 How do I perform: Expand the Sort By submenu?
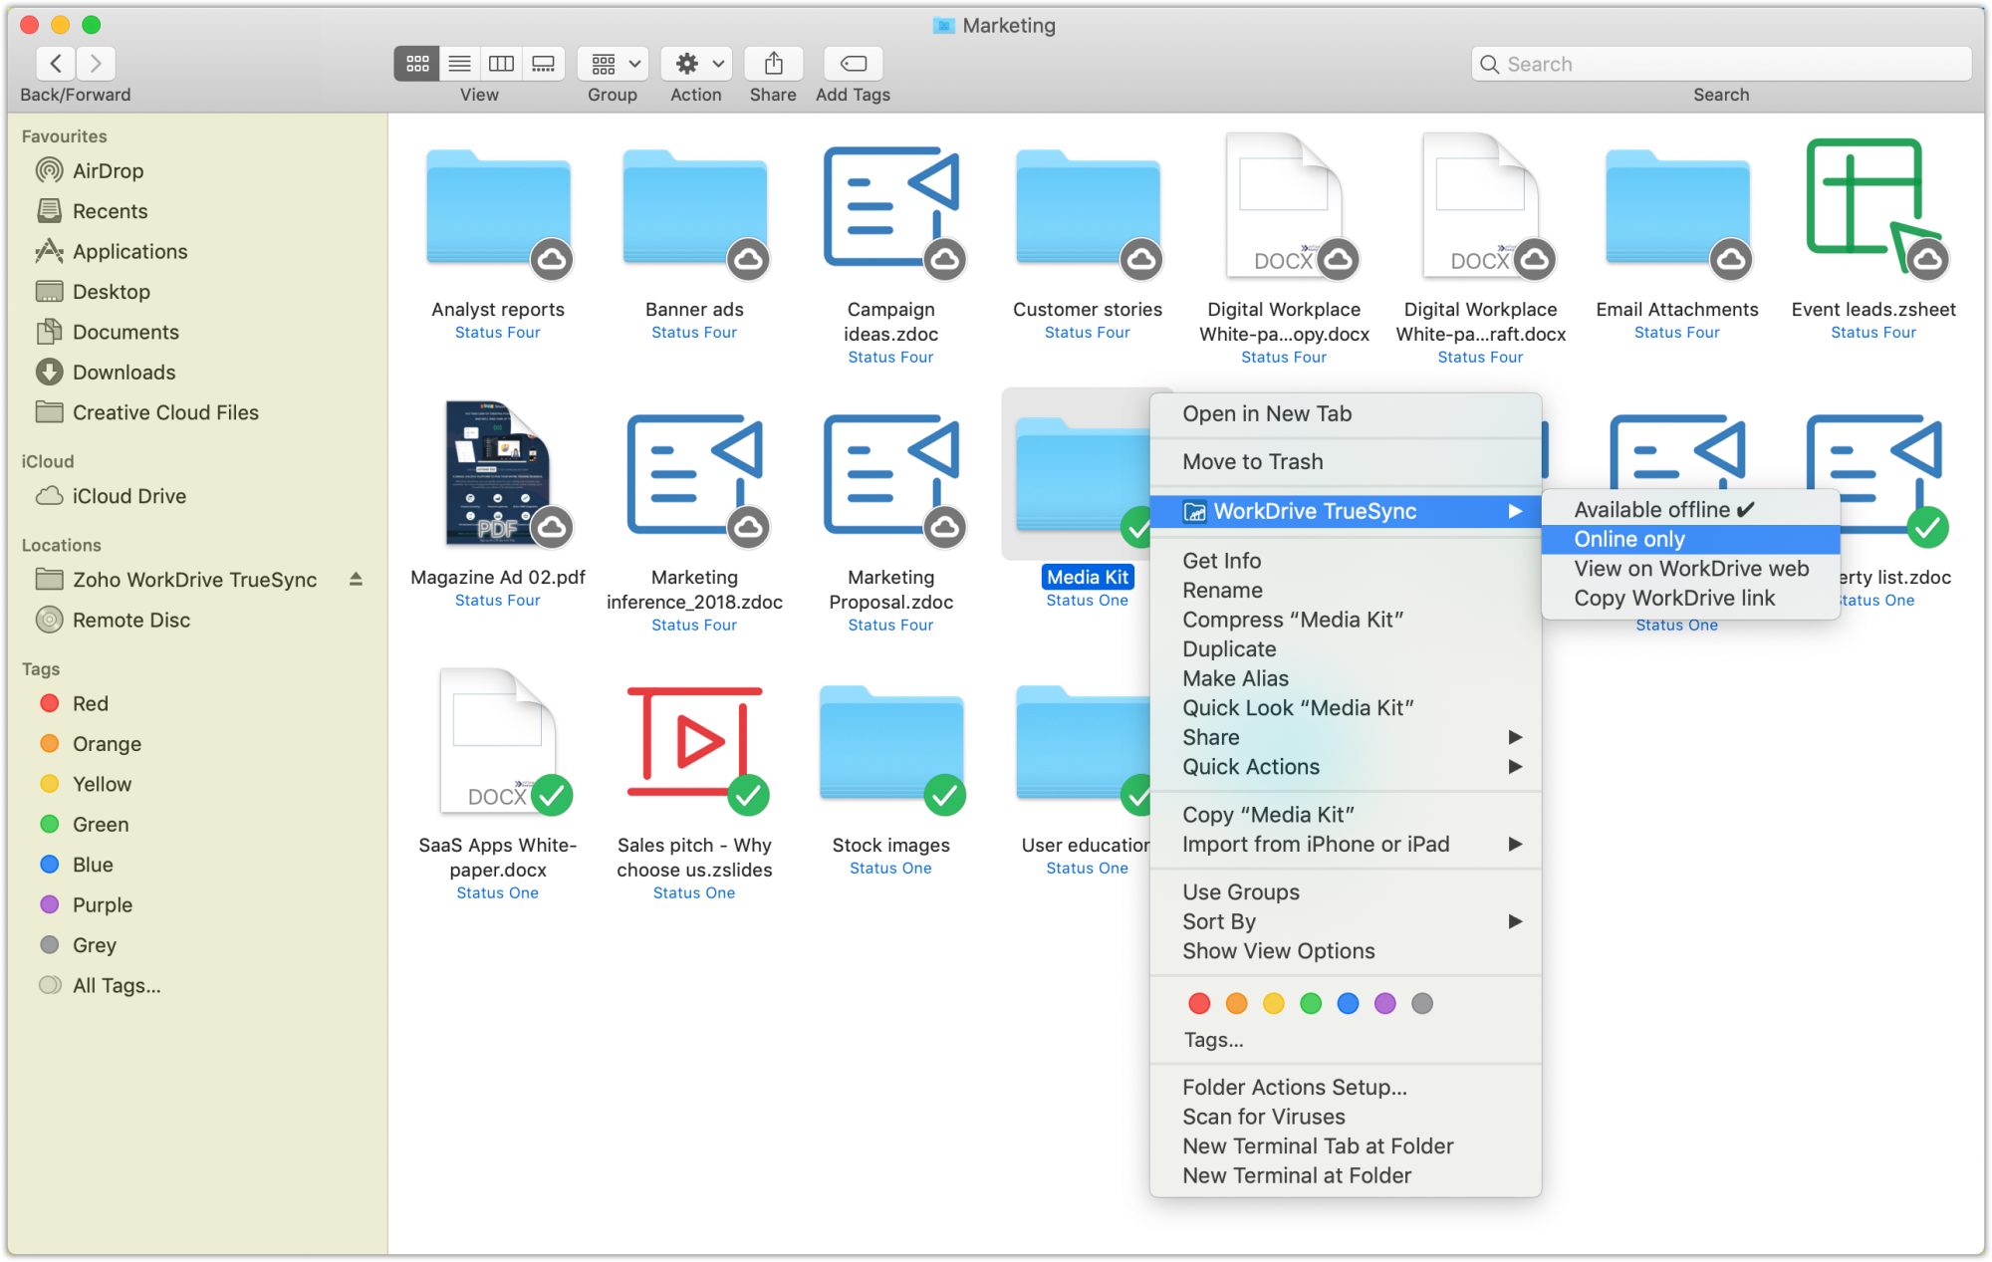[x=1218, y=921]
